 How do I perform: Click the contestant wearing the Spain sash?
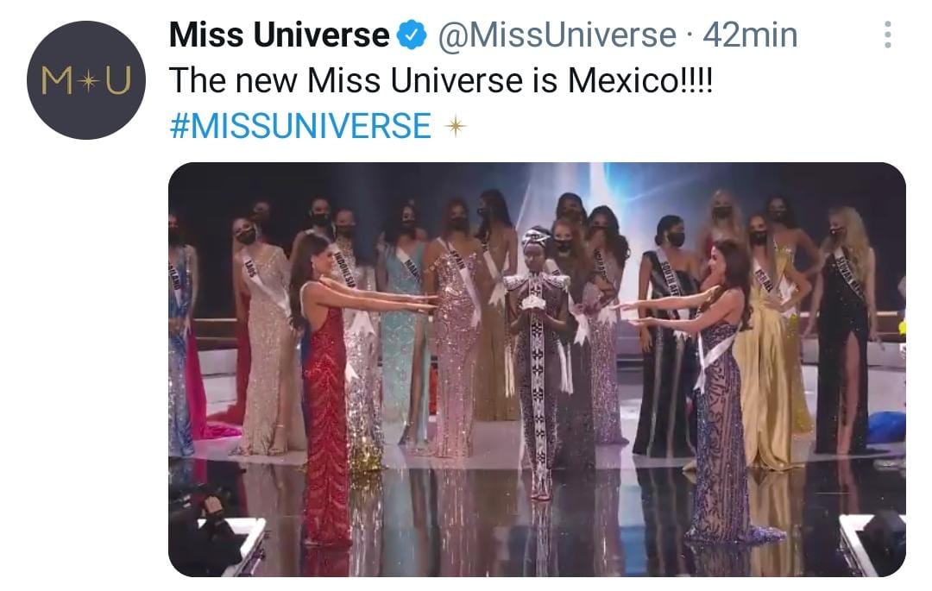(455, 333)
